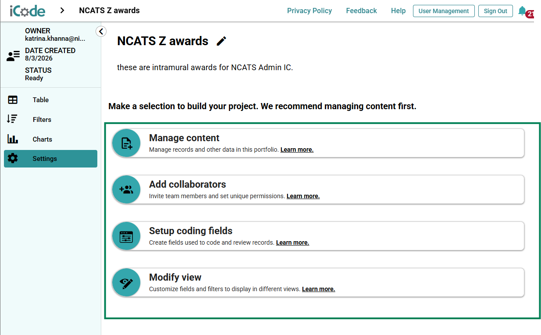This screenshot has height=335, width=541.
Task: Click the date created value 8/3/2026
Action: [x=39, y=58]
